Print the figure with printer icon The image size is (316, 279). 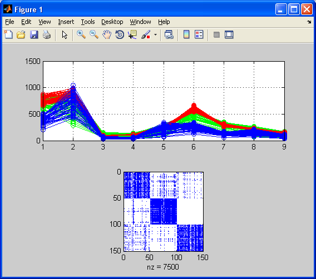(47, 34)
